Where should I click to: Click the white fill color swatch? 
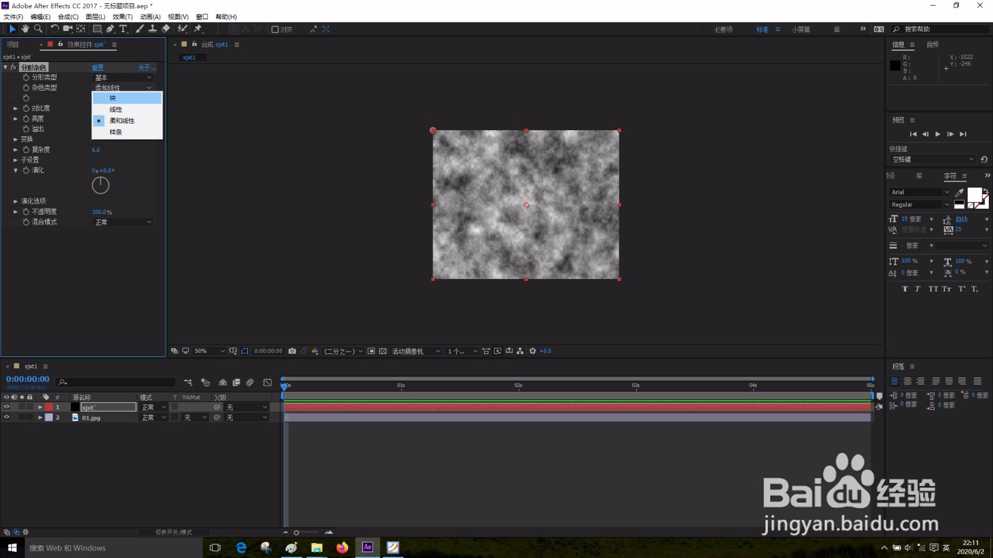974,195
